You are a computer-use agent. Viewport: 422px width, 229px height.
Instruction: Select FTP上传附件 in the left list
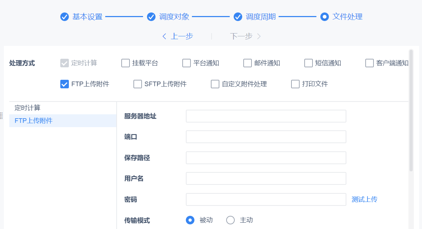point(63,121)
